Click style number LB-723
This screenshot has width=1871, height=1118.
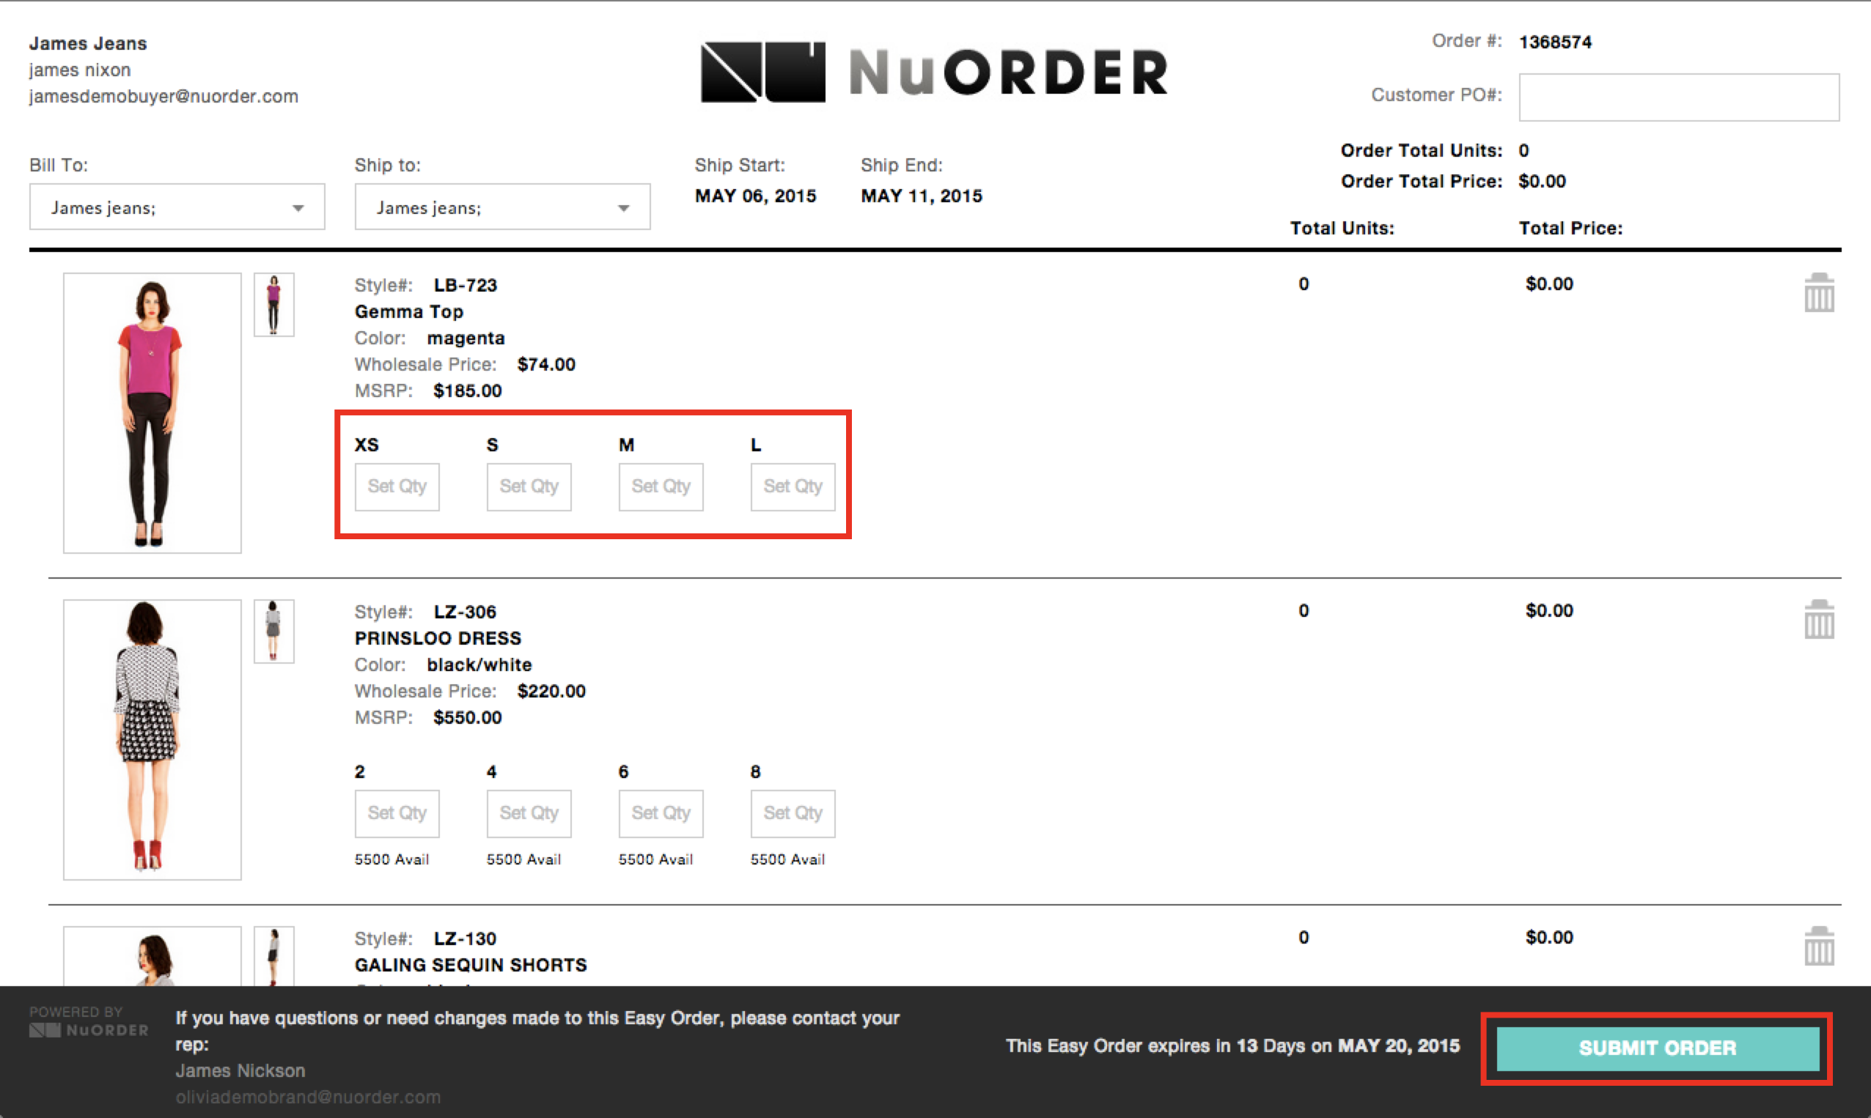tap(465, 286)
